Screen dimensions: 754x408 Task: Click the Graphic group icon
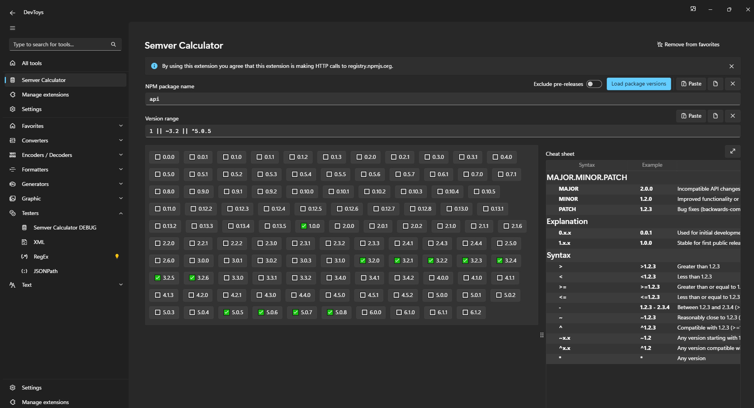coord(13,199)
